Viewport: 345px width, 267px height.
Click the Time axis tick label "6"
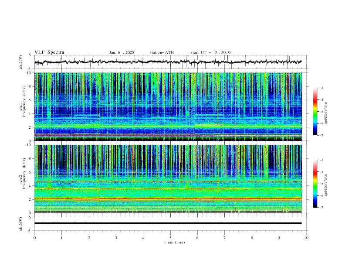coord(198,238)
